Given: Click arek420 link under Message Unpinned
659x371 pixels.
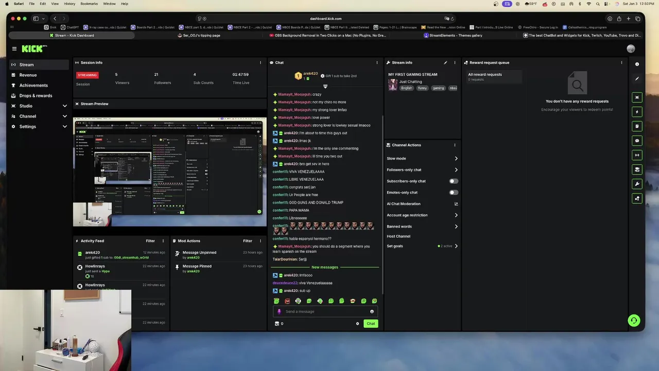Looking at the screenshot, I should point(193,258).
